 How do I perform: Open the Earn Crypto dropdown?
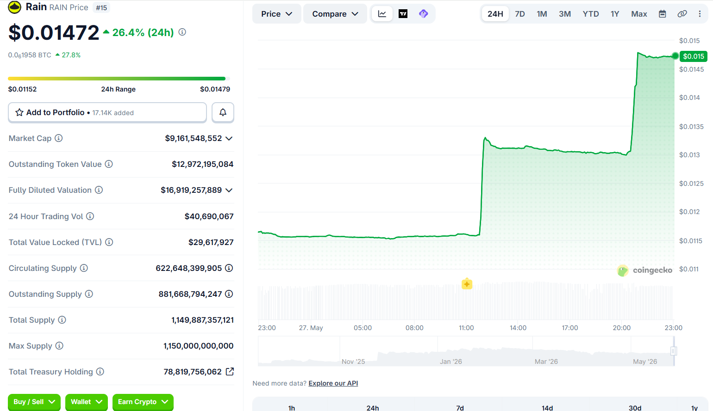143,402
